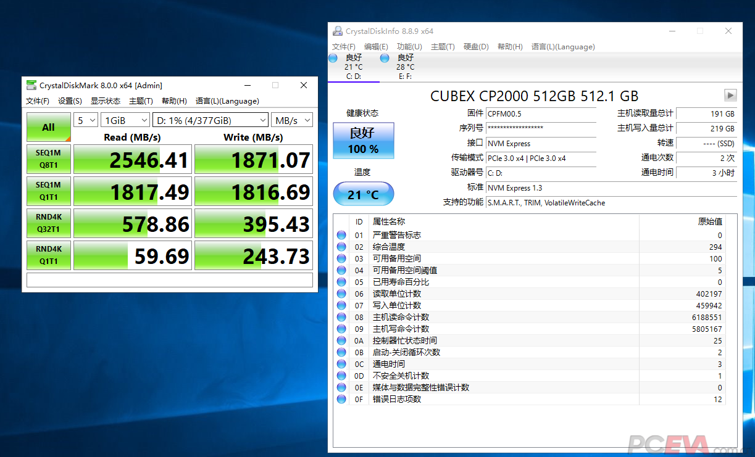This screenshot has height=457, width=755.
Task: Click the firmware field CPFM00.5
Action: point(541,114)
